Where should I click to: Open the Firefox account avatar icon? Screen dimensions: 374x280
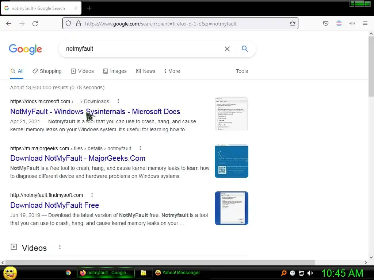pyautogui.click(x=339, y=23)
